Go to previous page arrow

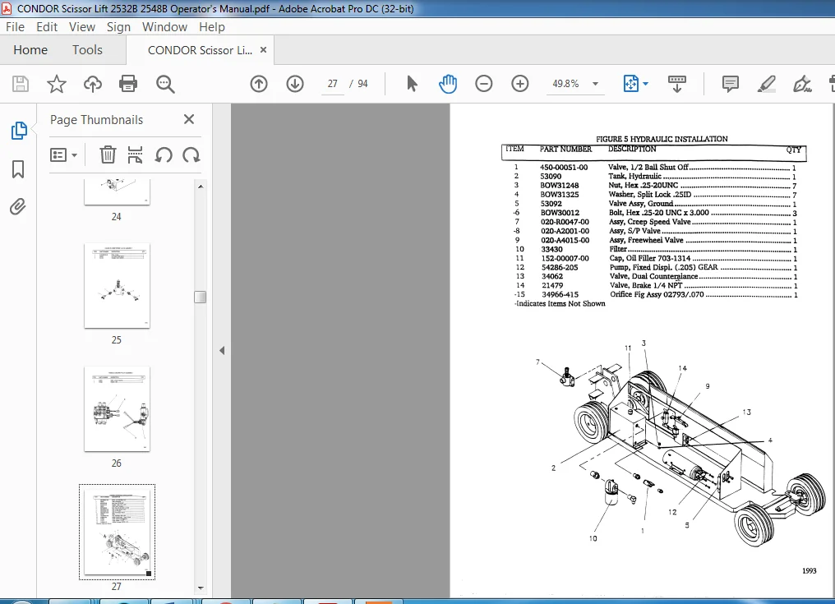tap(259, 84)
